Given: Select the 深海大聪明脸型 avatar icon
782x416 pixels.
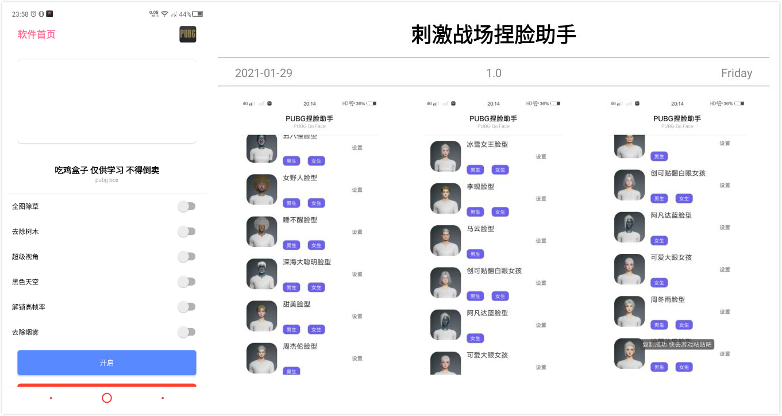Looking at the screenshot, I should point(262,274).
